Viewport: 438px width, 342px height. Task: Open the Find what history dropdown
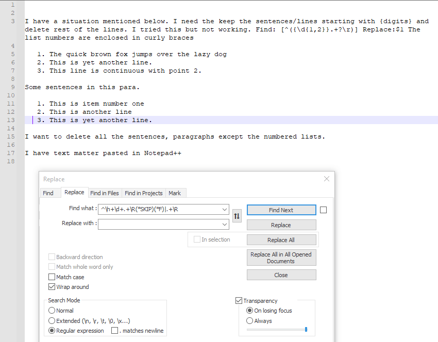[x=224, y=209]
